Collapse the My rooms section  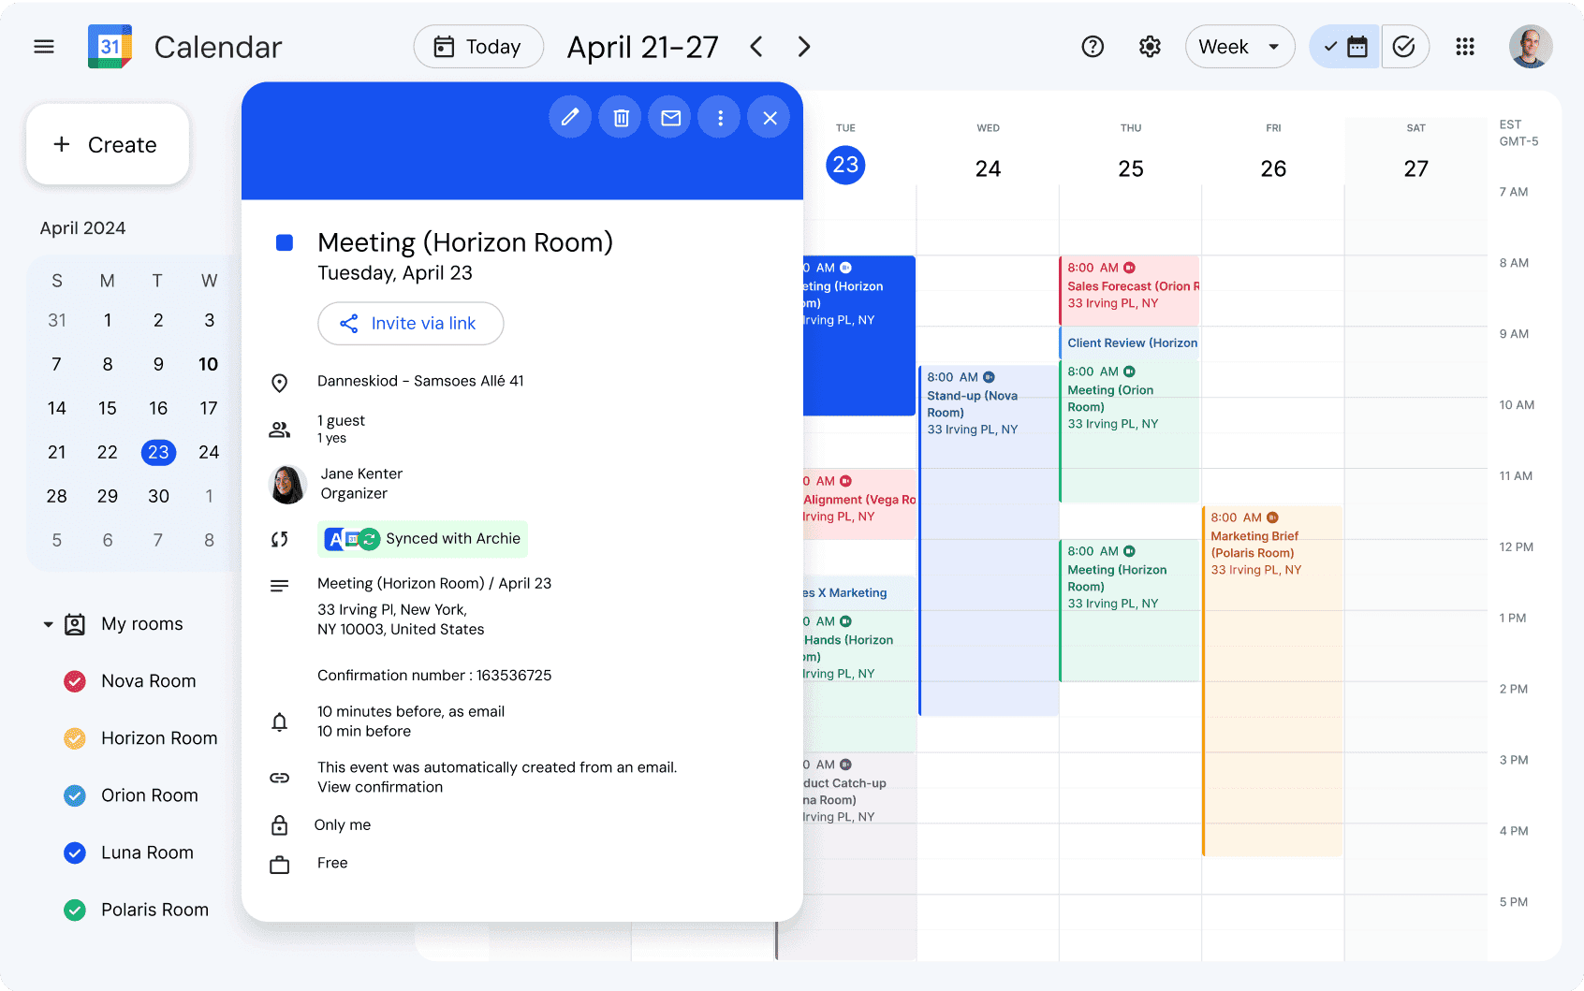pos(48,624)
